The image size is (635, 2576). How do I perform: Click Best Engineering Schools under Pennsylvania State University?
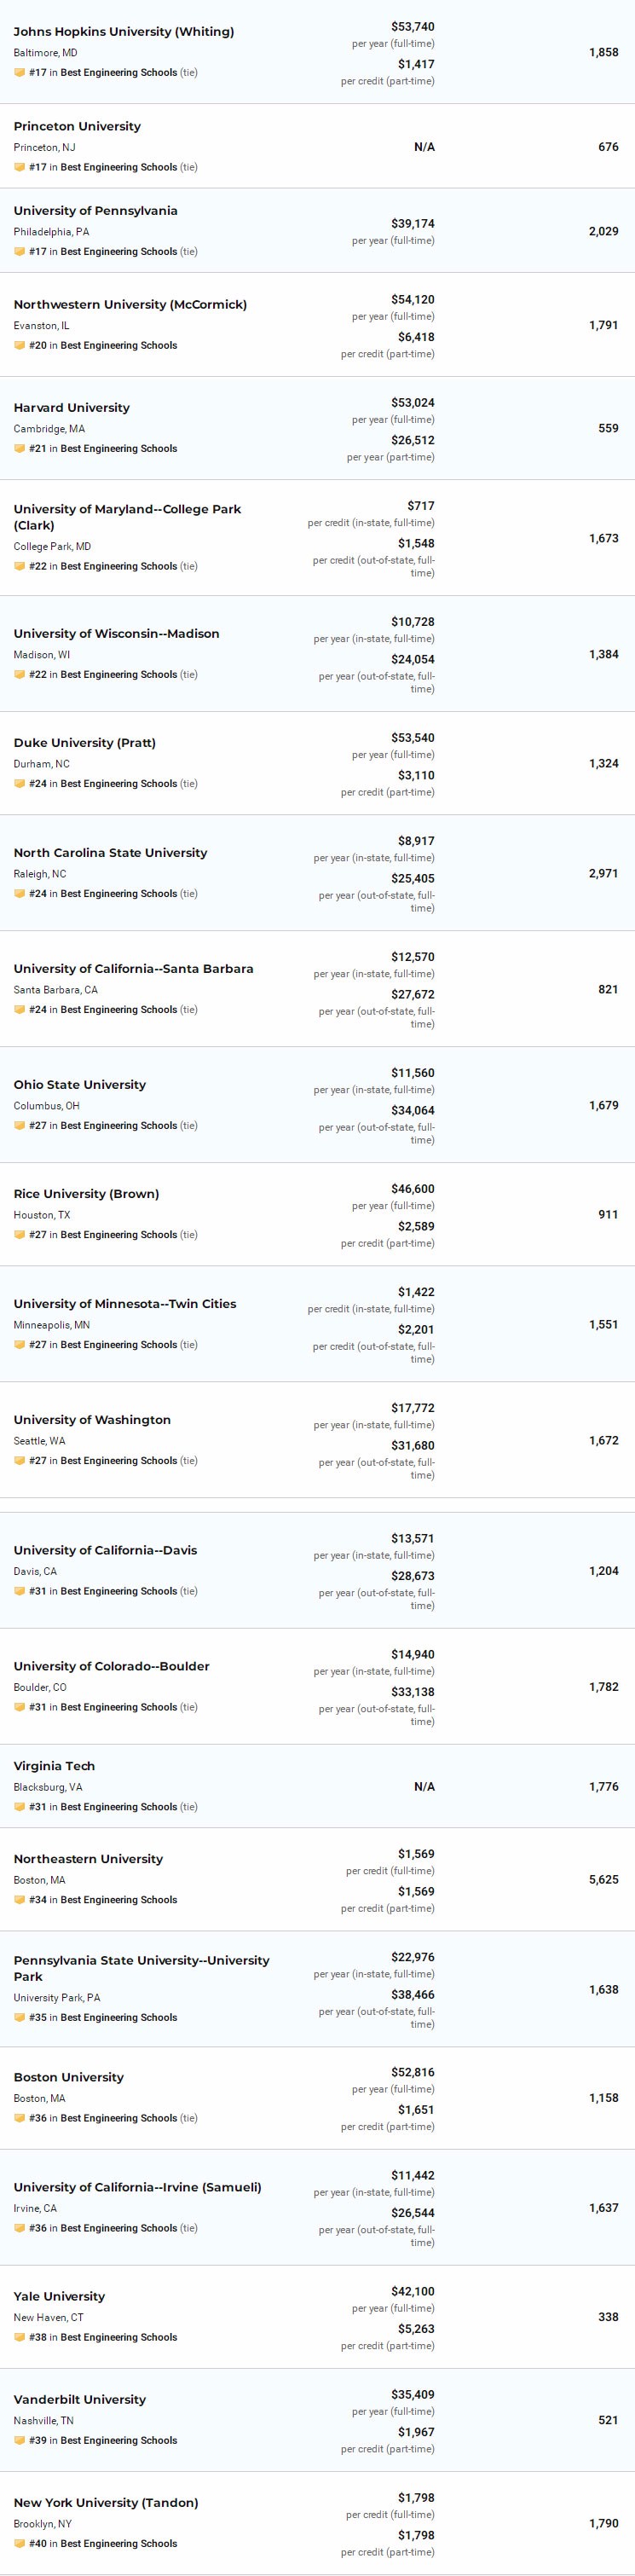tap(118, 2017)
